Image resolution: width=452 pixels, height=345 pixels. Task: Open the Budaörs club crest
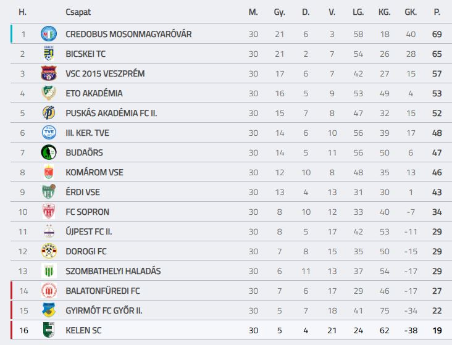(x=49, y=152)
